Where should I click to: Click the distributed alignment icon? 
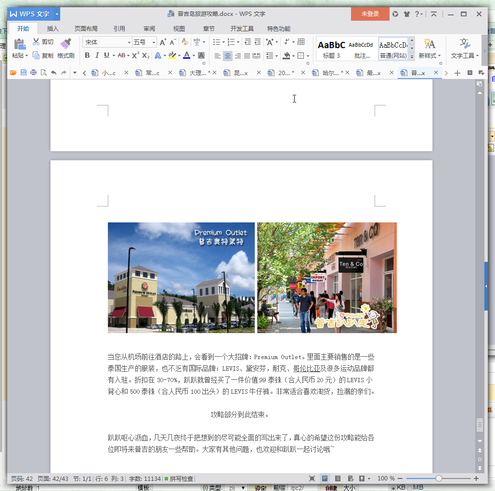tap(257, 56)
